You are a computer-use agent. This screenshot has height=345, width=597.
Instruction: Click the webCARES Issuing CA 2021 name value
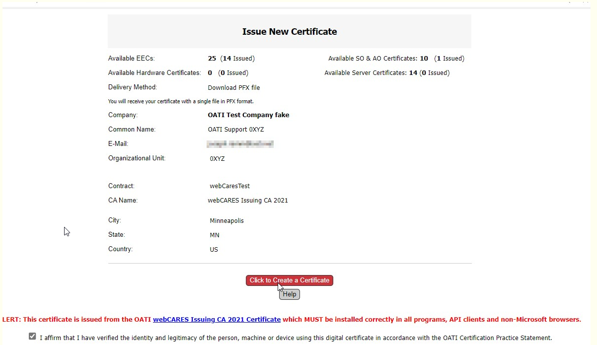(247, 201)
